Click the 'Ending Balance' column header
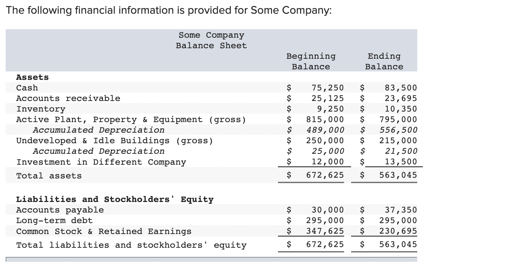This screenshot has width=520, height=278. (x=384, y=61)
